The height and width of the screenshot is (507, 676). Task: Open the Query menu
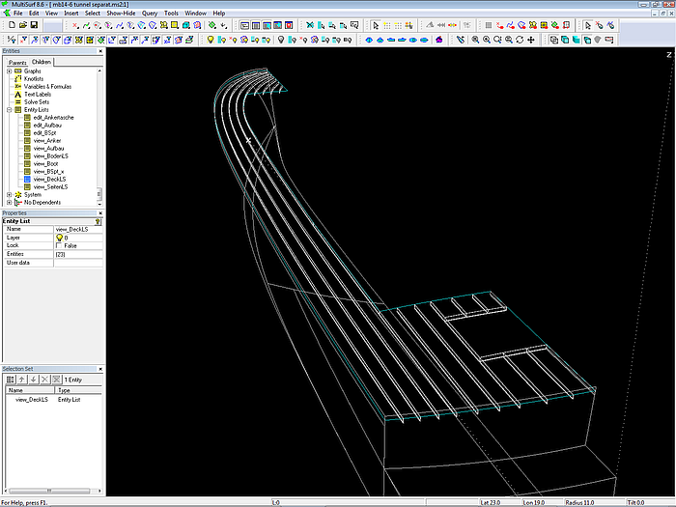(x=150, y=14)
